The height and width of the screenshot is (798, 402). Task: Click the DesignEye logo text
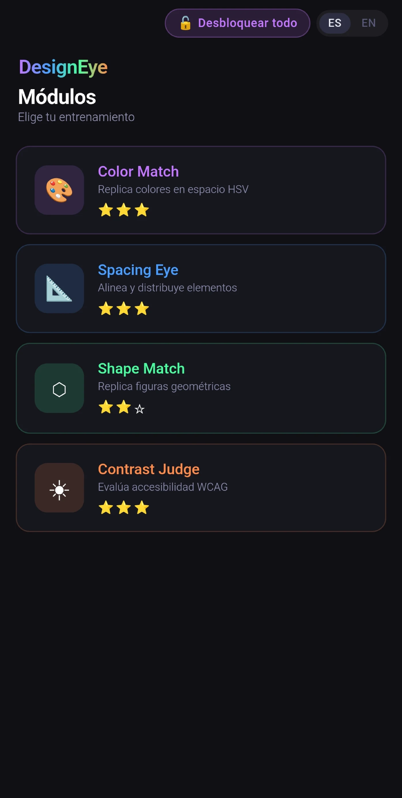(x=63, y=67)
